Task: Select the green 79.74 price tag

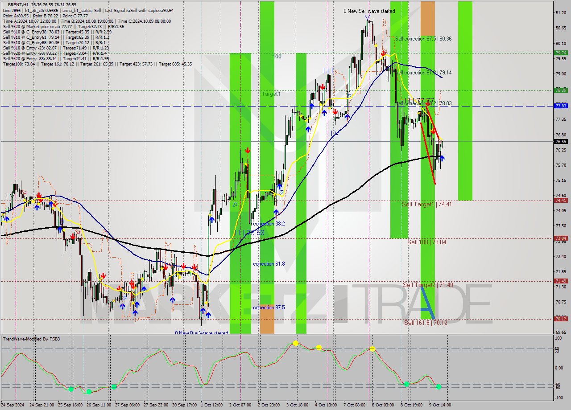Action: pos(560,53)
